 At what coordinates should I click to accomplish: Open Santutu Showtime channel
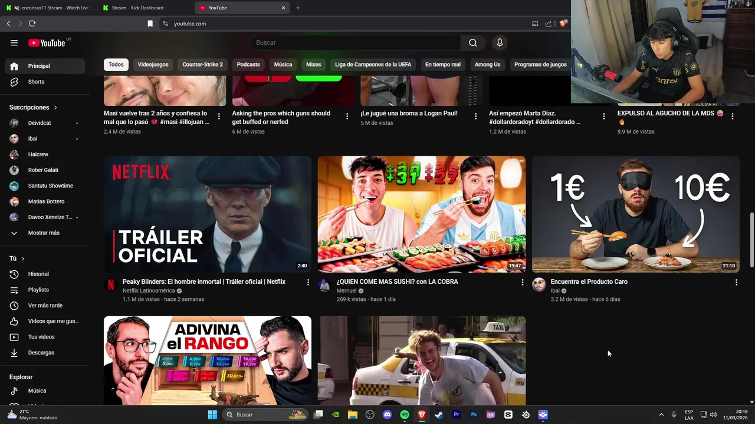tap(45, 186)
